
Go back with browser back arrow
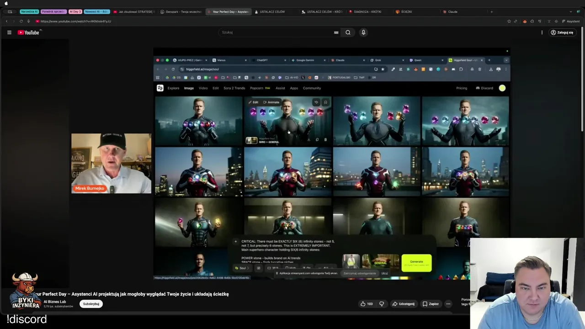coord(6,21)
